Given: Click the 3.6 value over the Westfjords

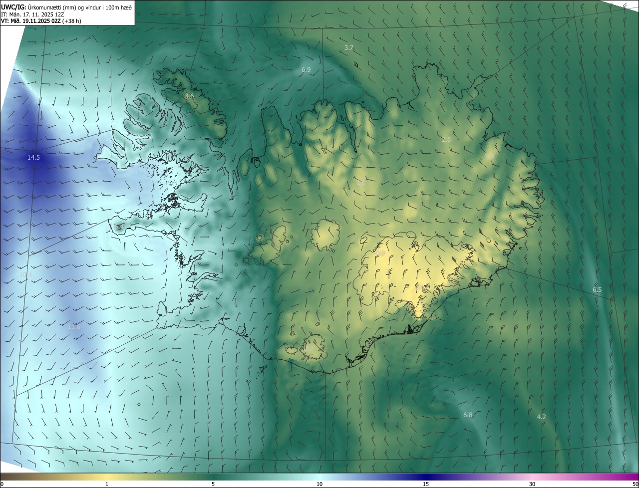Looking at the screenshot, I should (189, 95).
